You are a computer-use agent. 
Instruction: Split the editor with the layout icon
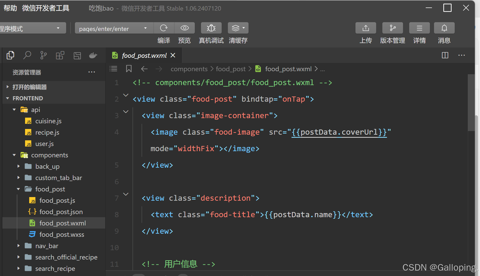pos(445,55)
